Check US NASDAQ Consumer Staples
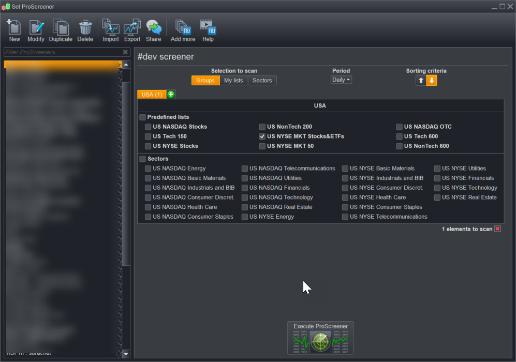Image resolution: width=516 pixels, height=362 pixels. tap(148, 217)
